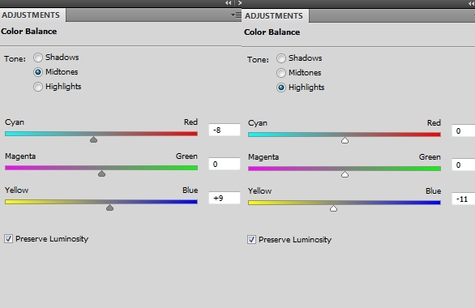Click left Magenta-Green value field showing 0
The height and width of the screenshot is (308, 475).
[225, 164]
